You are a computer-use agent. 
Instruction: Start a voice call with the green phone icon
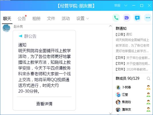(116, 18)
